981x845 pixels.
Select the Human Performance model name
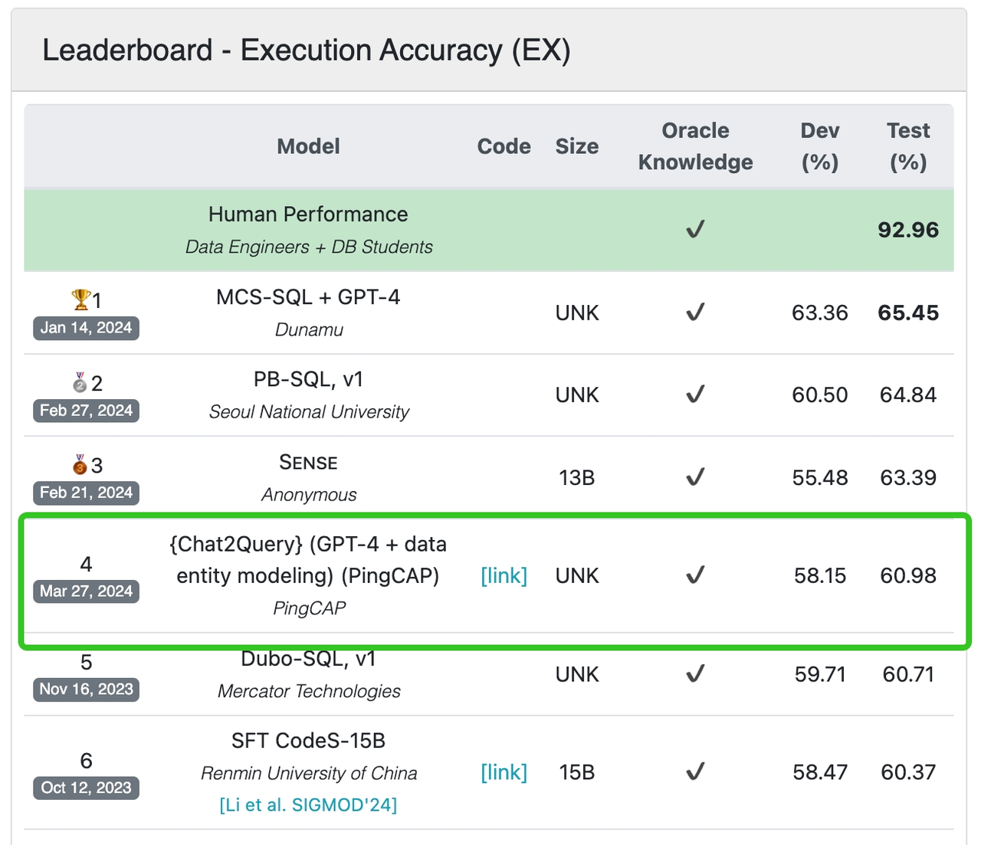point(308,214)
